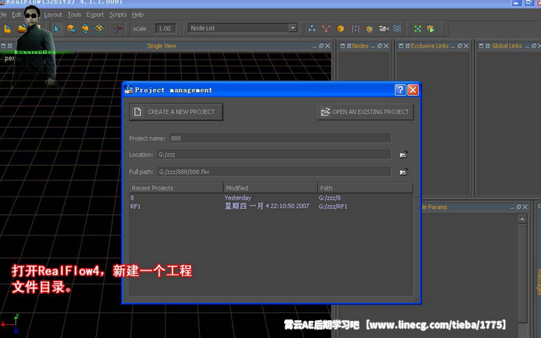
Task: Open the Export menu
Action: tap(95, 14)
